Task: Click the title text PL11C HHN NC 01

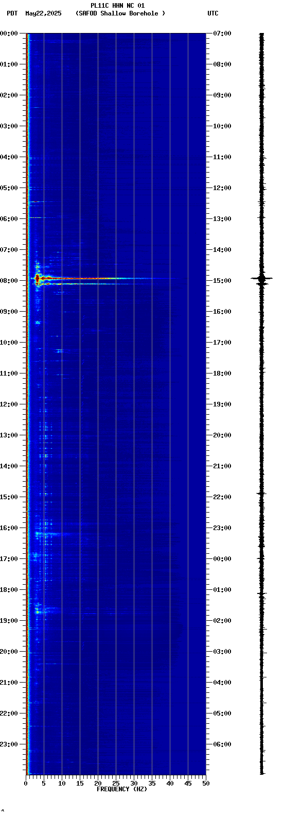Action: click(117, 6)
